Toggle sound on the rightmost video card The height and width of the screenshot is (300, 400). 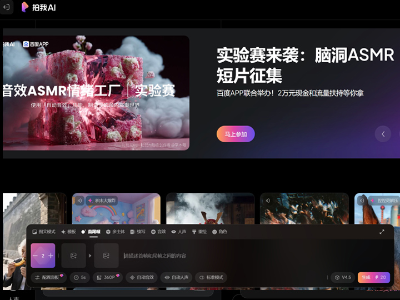(362, 201)
